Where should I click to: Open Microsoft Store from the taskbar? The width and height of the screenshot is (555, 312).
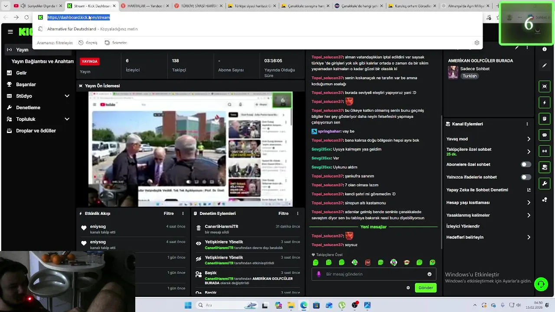click(x=316, y=305)
